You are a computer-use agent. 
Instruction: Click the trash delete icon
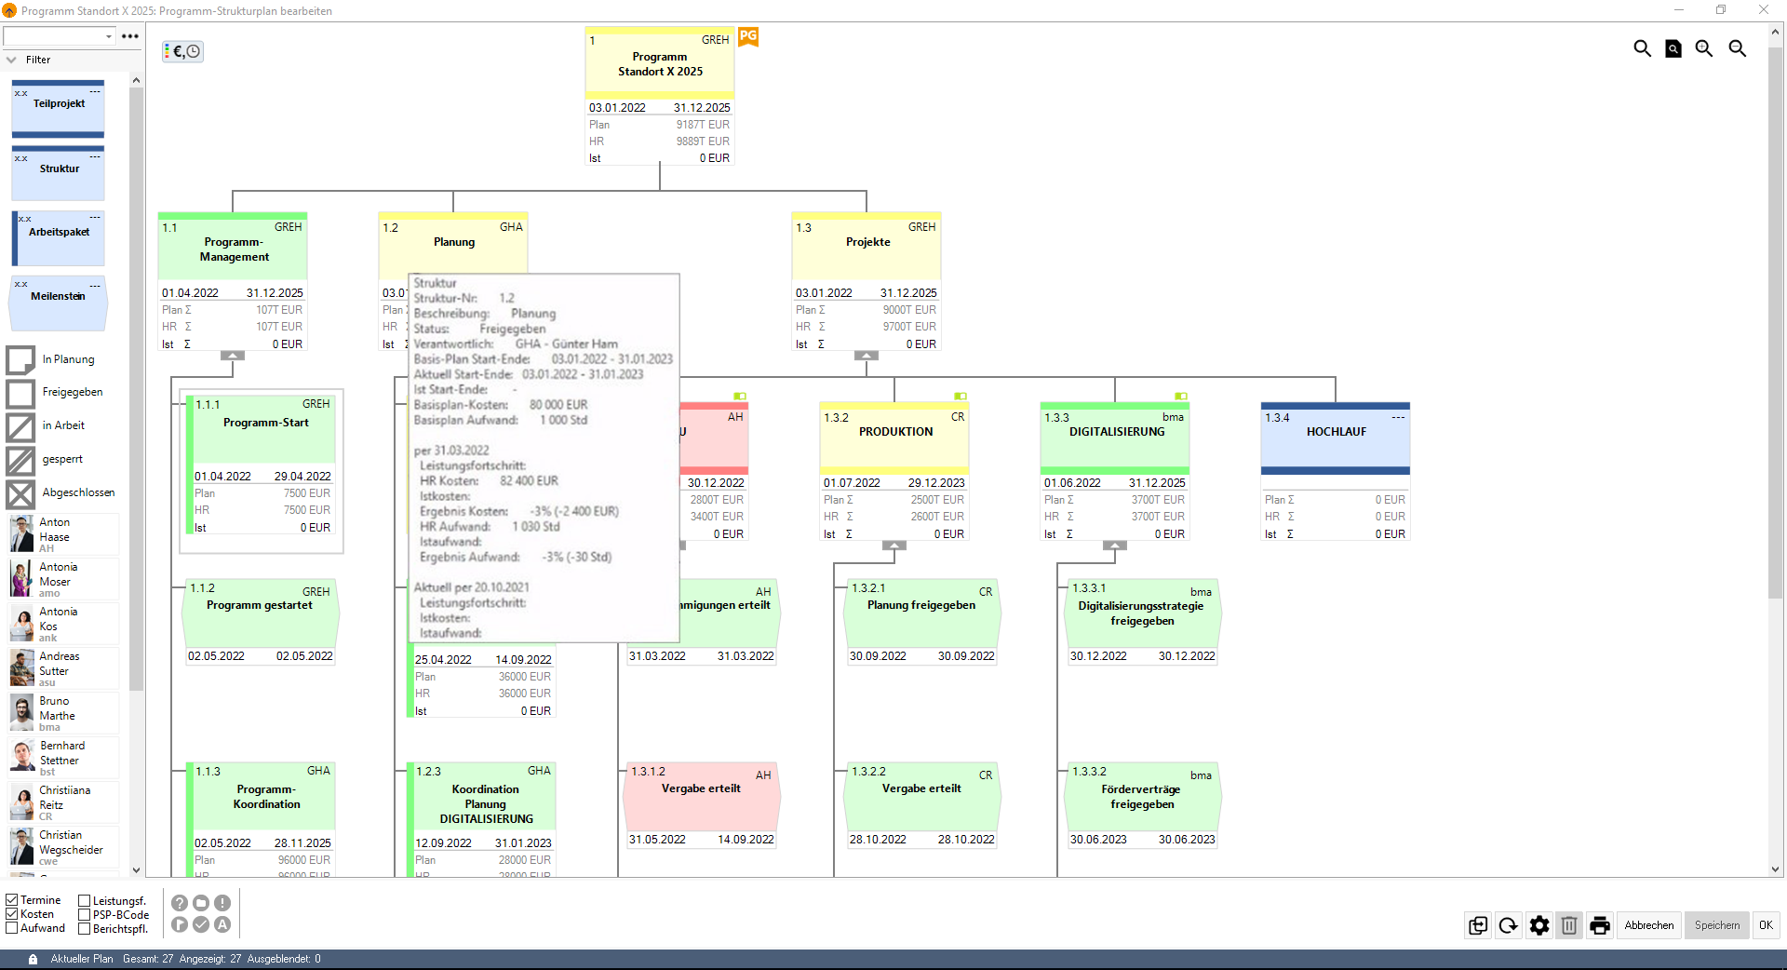[x=1569, y=925]
